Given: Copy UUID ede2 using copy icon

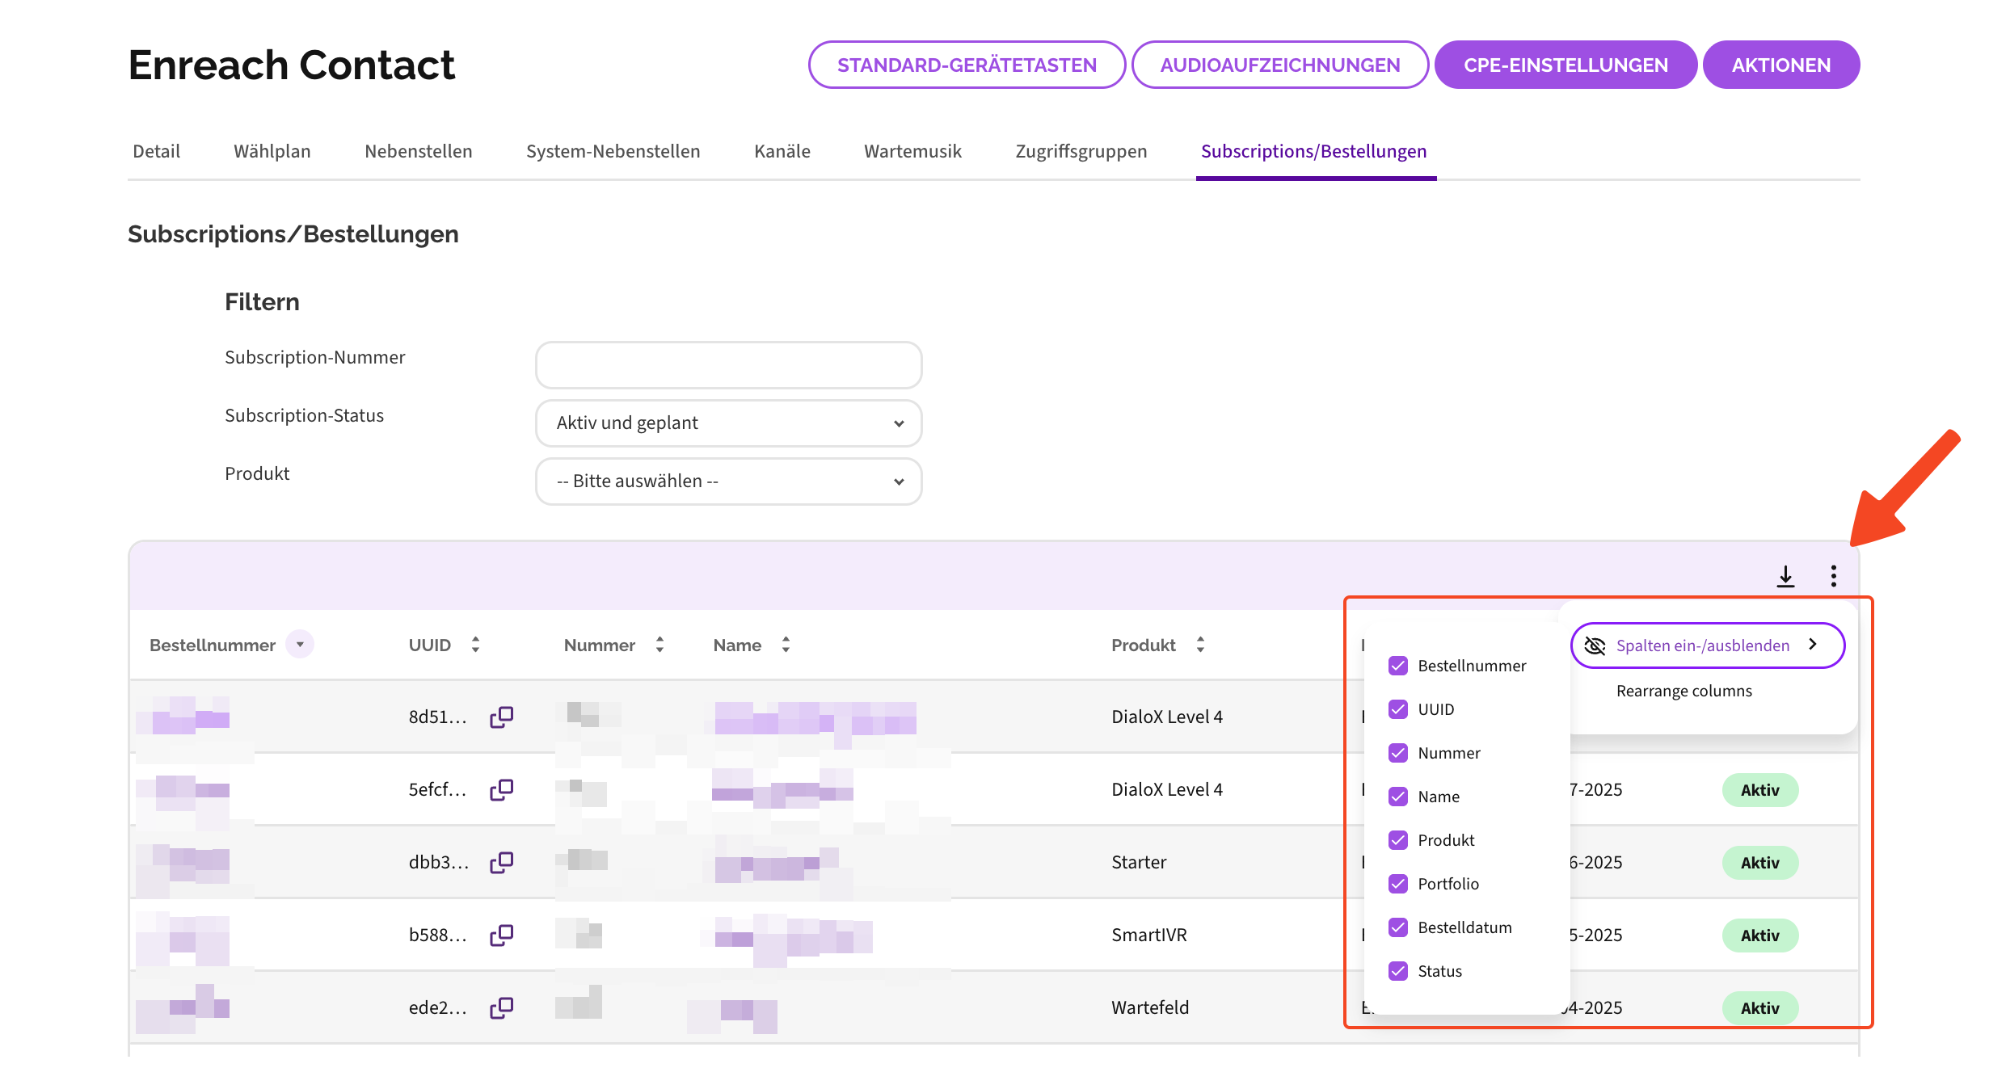Looking at the screenshot, I should 501,1007.
